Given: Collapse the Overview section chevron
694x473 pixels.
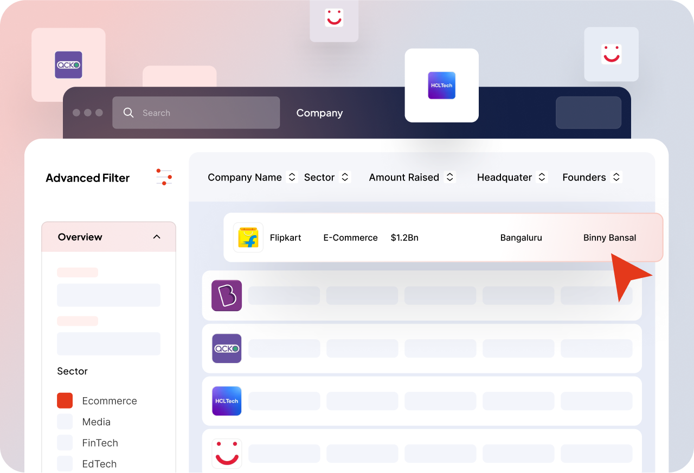Looking at the screenshot, I should click(x=157, y=237).
